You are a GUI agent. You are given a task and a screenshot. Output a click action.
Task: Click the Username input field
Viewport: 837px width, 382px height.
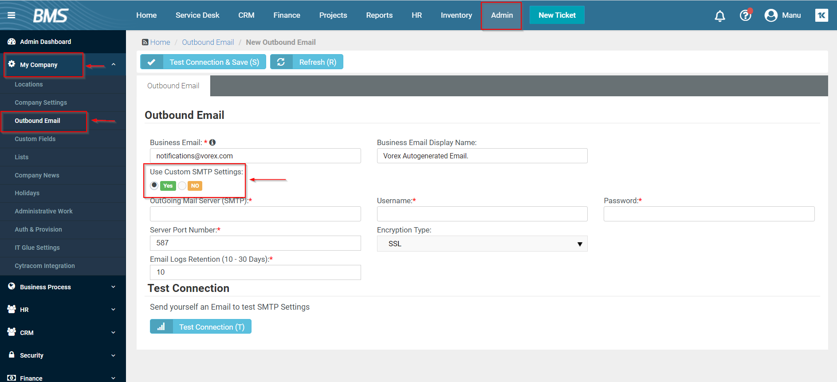point(482,214)
